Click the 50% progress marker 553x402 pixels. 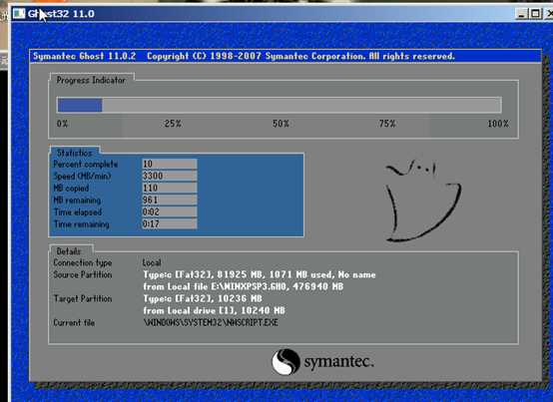pyautogui.click(x=280, y=124)
